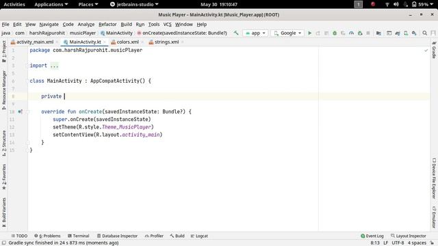Toggle the tool window bars icon in status bar
This screenshot has width=438, height=246.
tap(4, 243)
